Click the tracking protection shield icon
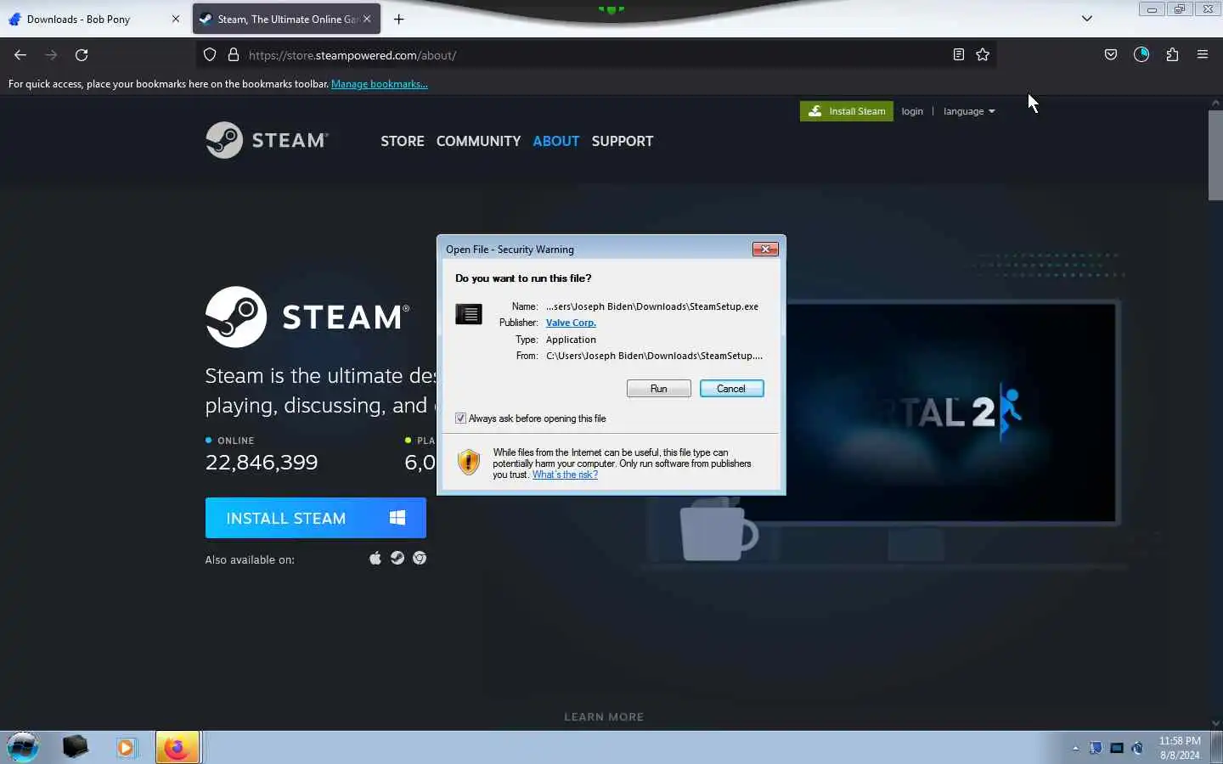The width and height of the screenshot is (1223, 764). pos(210,55)
